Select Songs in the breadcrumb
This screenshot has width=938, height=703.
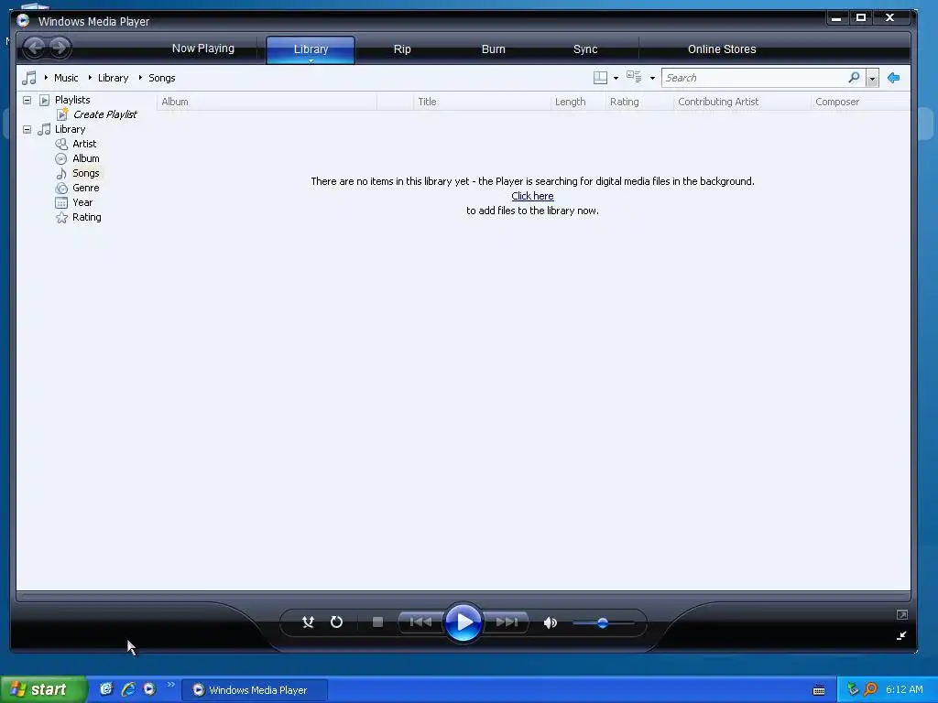tap(161, 78)
